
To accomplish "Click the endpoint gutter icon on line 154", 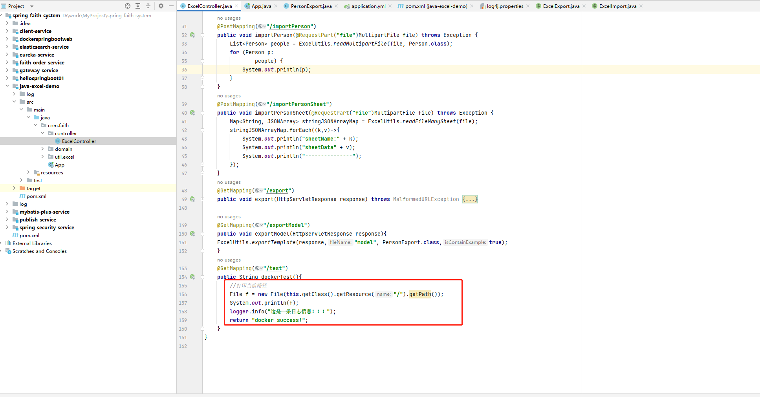I will 192,277.
